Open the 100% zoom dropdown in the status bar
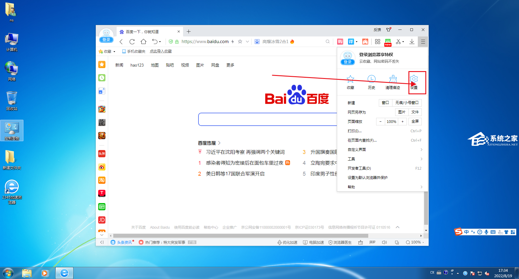The height and width of the screenshot is (279, 519). pos(415,242)
